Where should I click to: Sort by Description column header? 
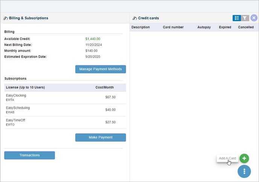tap(140, 27)
